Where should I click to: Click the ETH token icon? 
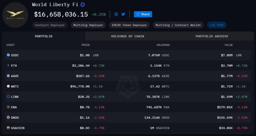pyautogui.click(x=8, y=65)
